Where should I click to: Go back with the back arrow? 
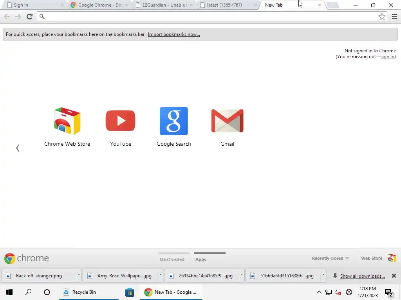[7, 16]
